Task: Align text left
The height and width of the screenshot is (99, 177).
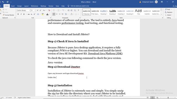Action: coord(54,14)
